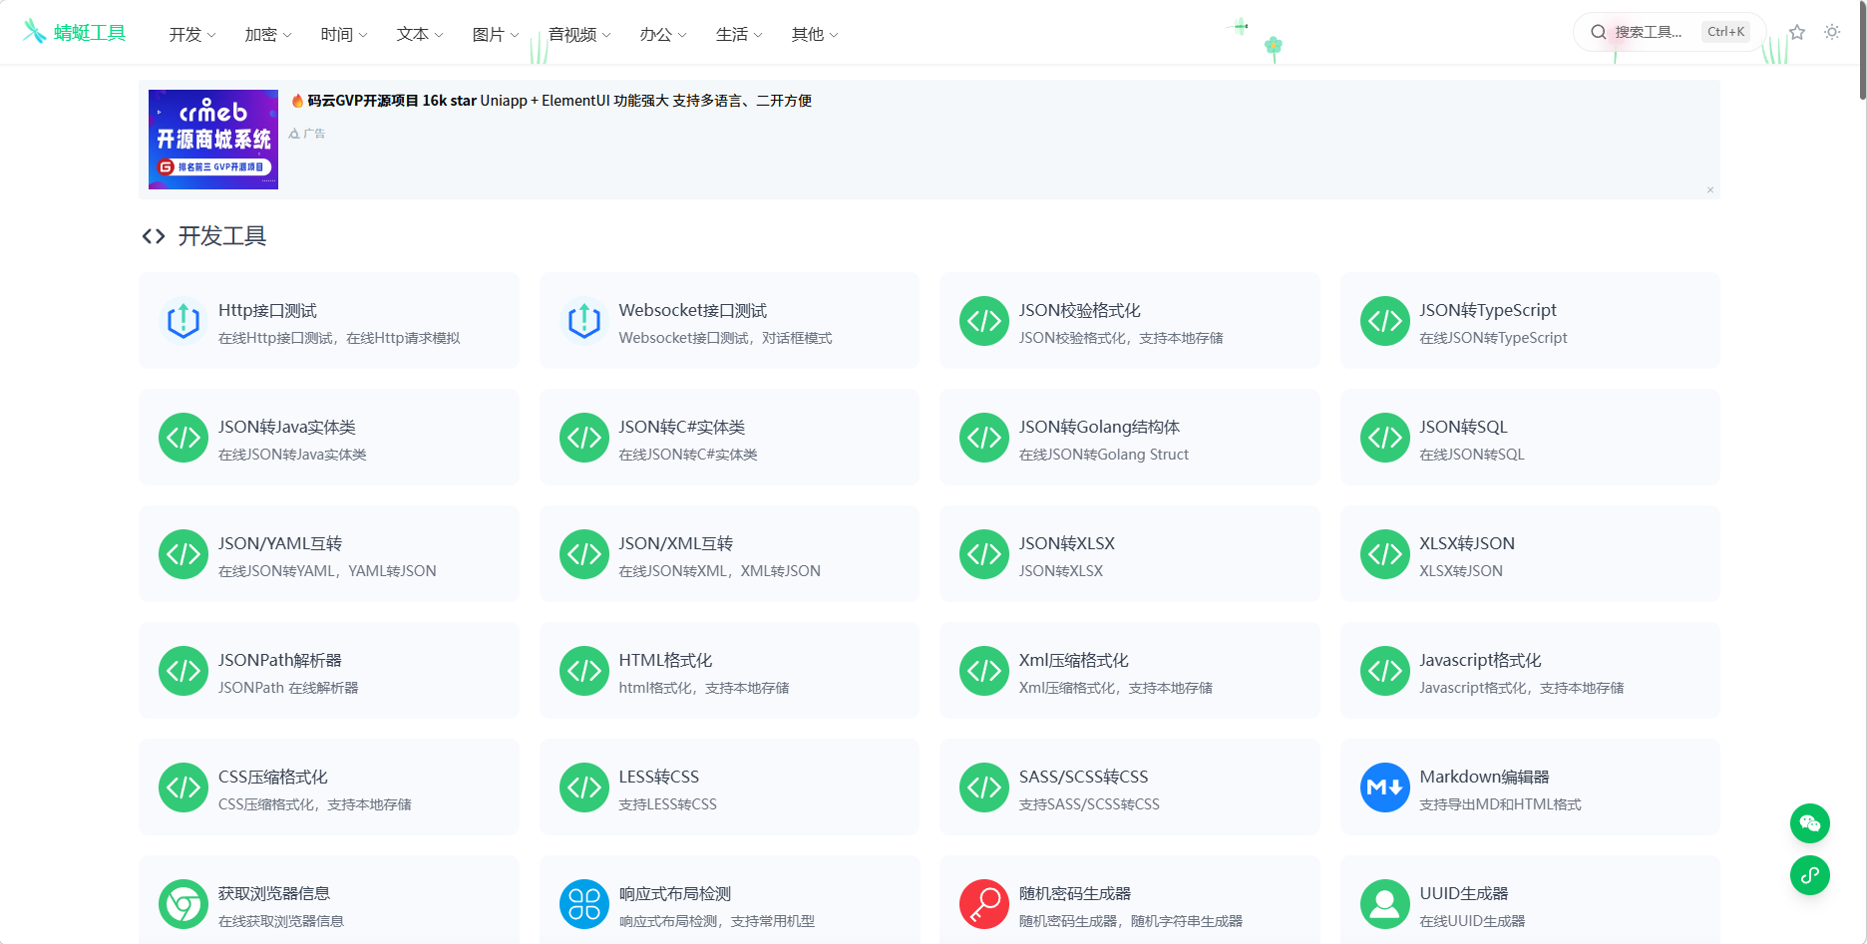Screen dimensions: 1867x944
Task: Open the Http接口测试 tool icon
Action: click(x=183, y=321)
